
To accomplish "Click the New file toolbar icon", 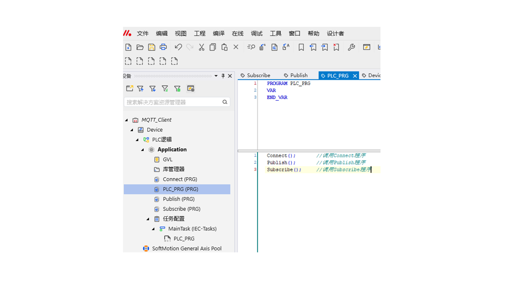I will pyautogui.click(x=128, y=47).
